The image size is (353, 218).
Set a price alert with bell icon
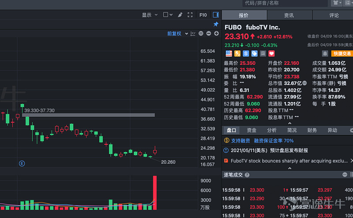pyautogui.click(x=325, y=53)
